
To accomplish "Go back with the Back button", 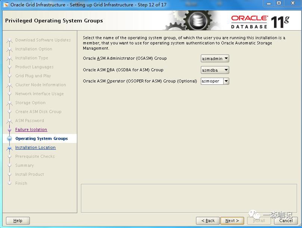I will 208,221.
